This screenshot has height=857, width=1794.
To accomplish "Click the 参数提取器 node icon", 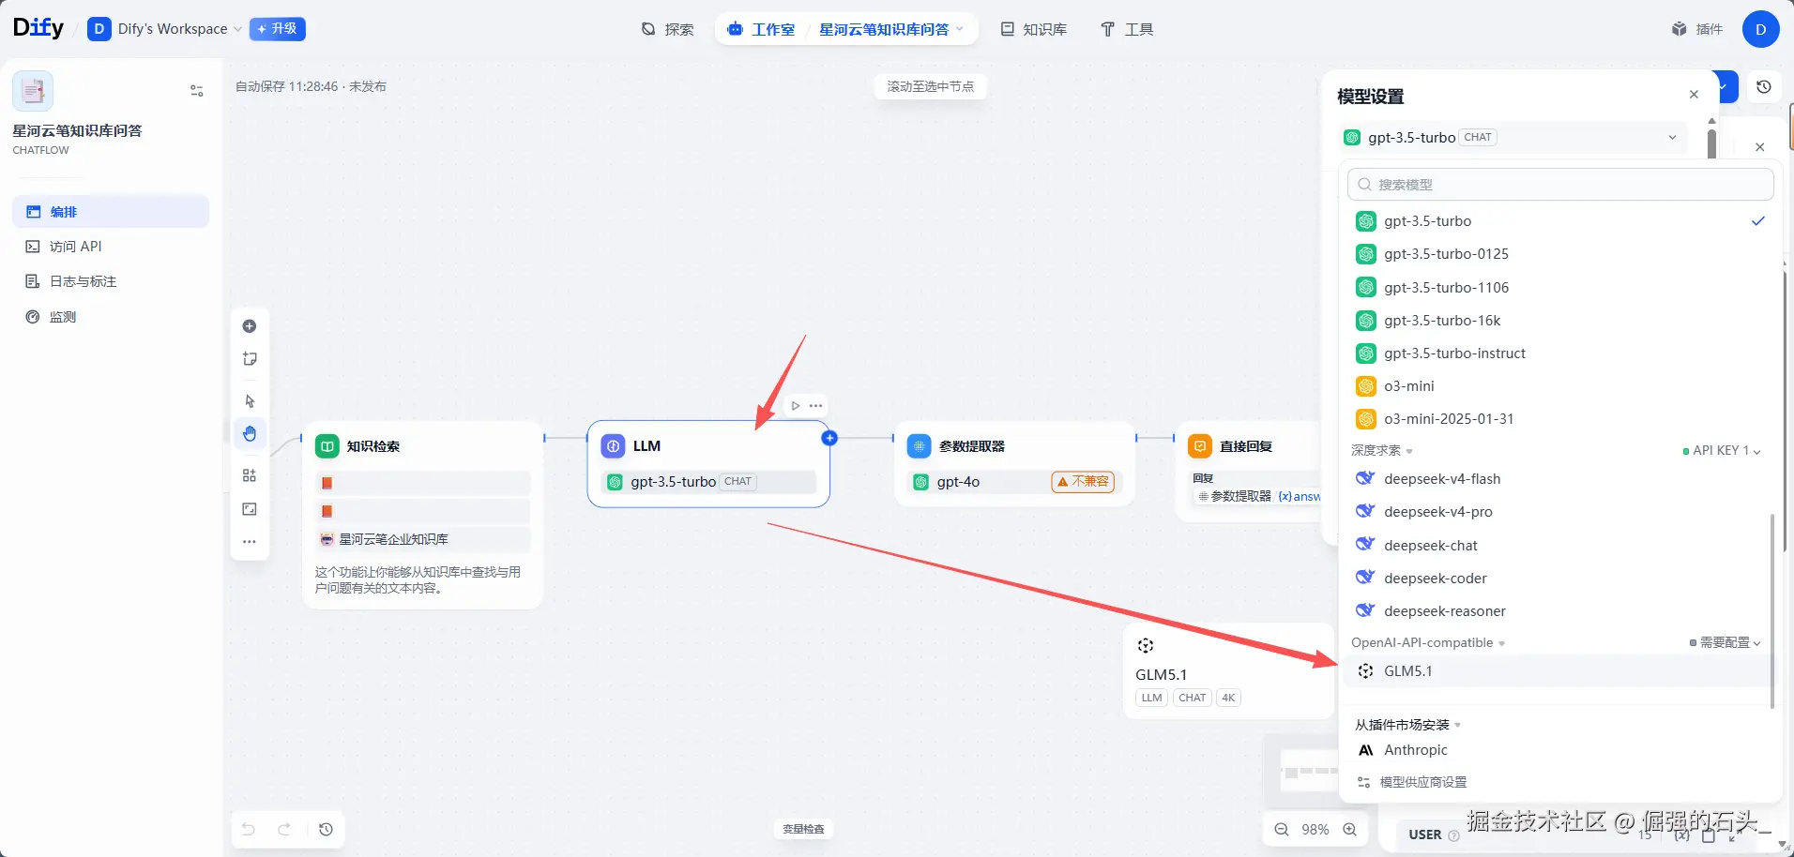I will [x=920, y=446].
